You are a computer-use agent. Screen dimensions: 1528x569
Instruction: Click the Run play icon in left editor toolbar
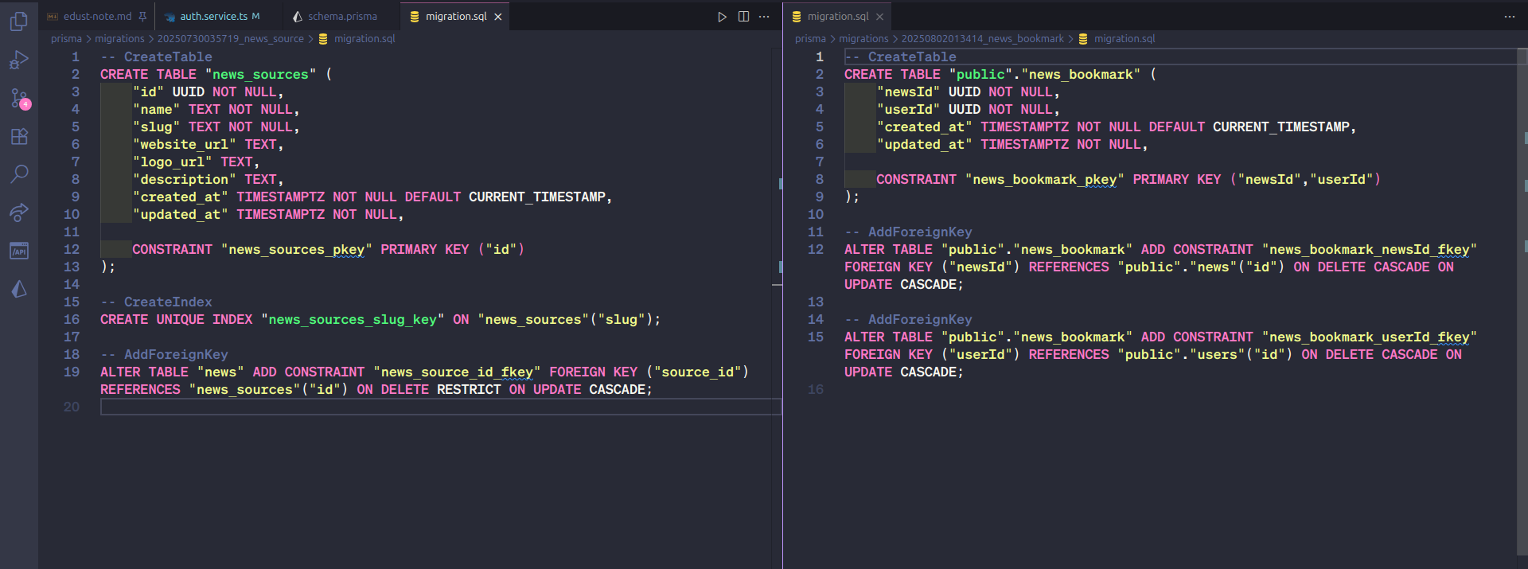pyautogui.click(x=722, y=17)
